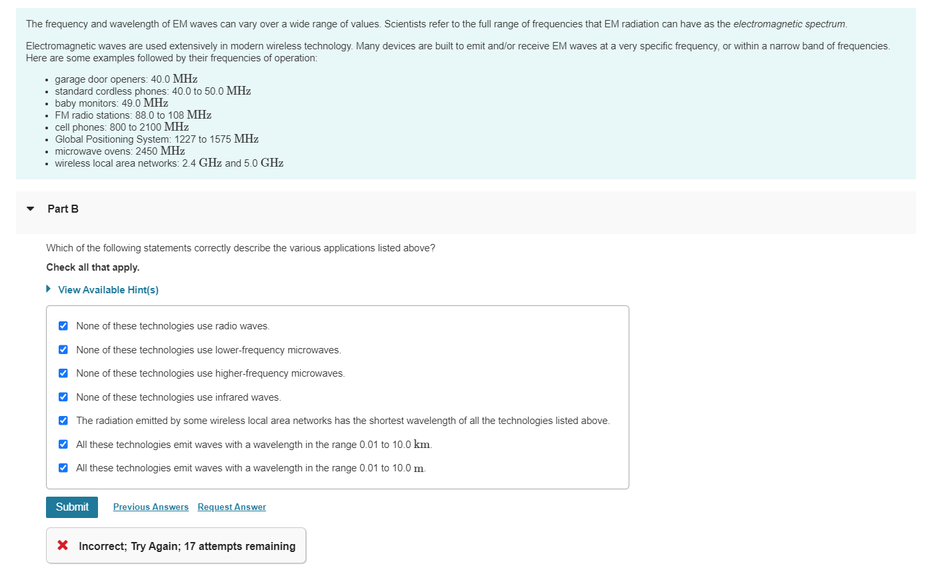This screenshot has height=576, width=928.
Task: Click the red X incorrect icon
Action: [x=63, y=545]
